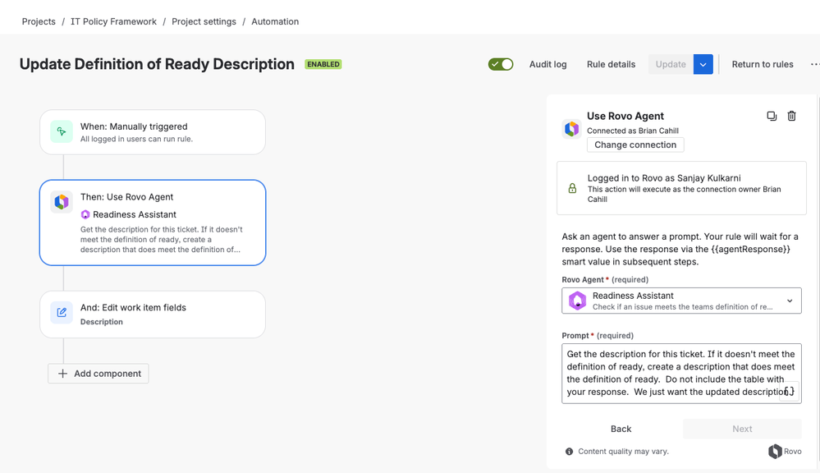
Task: Go to IT Policy Framework breadcrumb
Action: click(113, 21)
